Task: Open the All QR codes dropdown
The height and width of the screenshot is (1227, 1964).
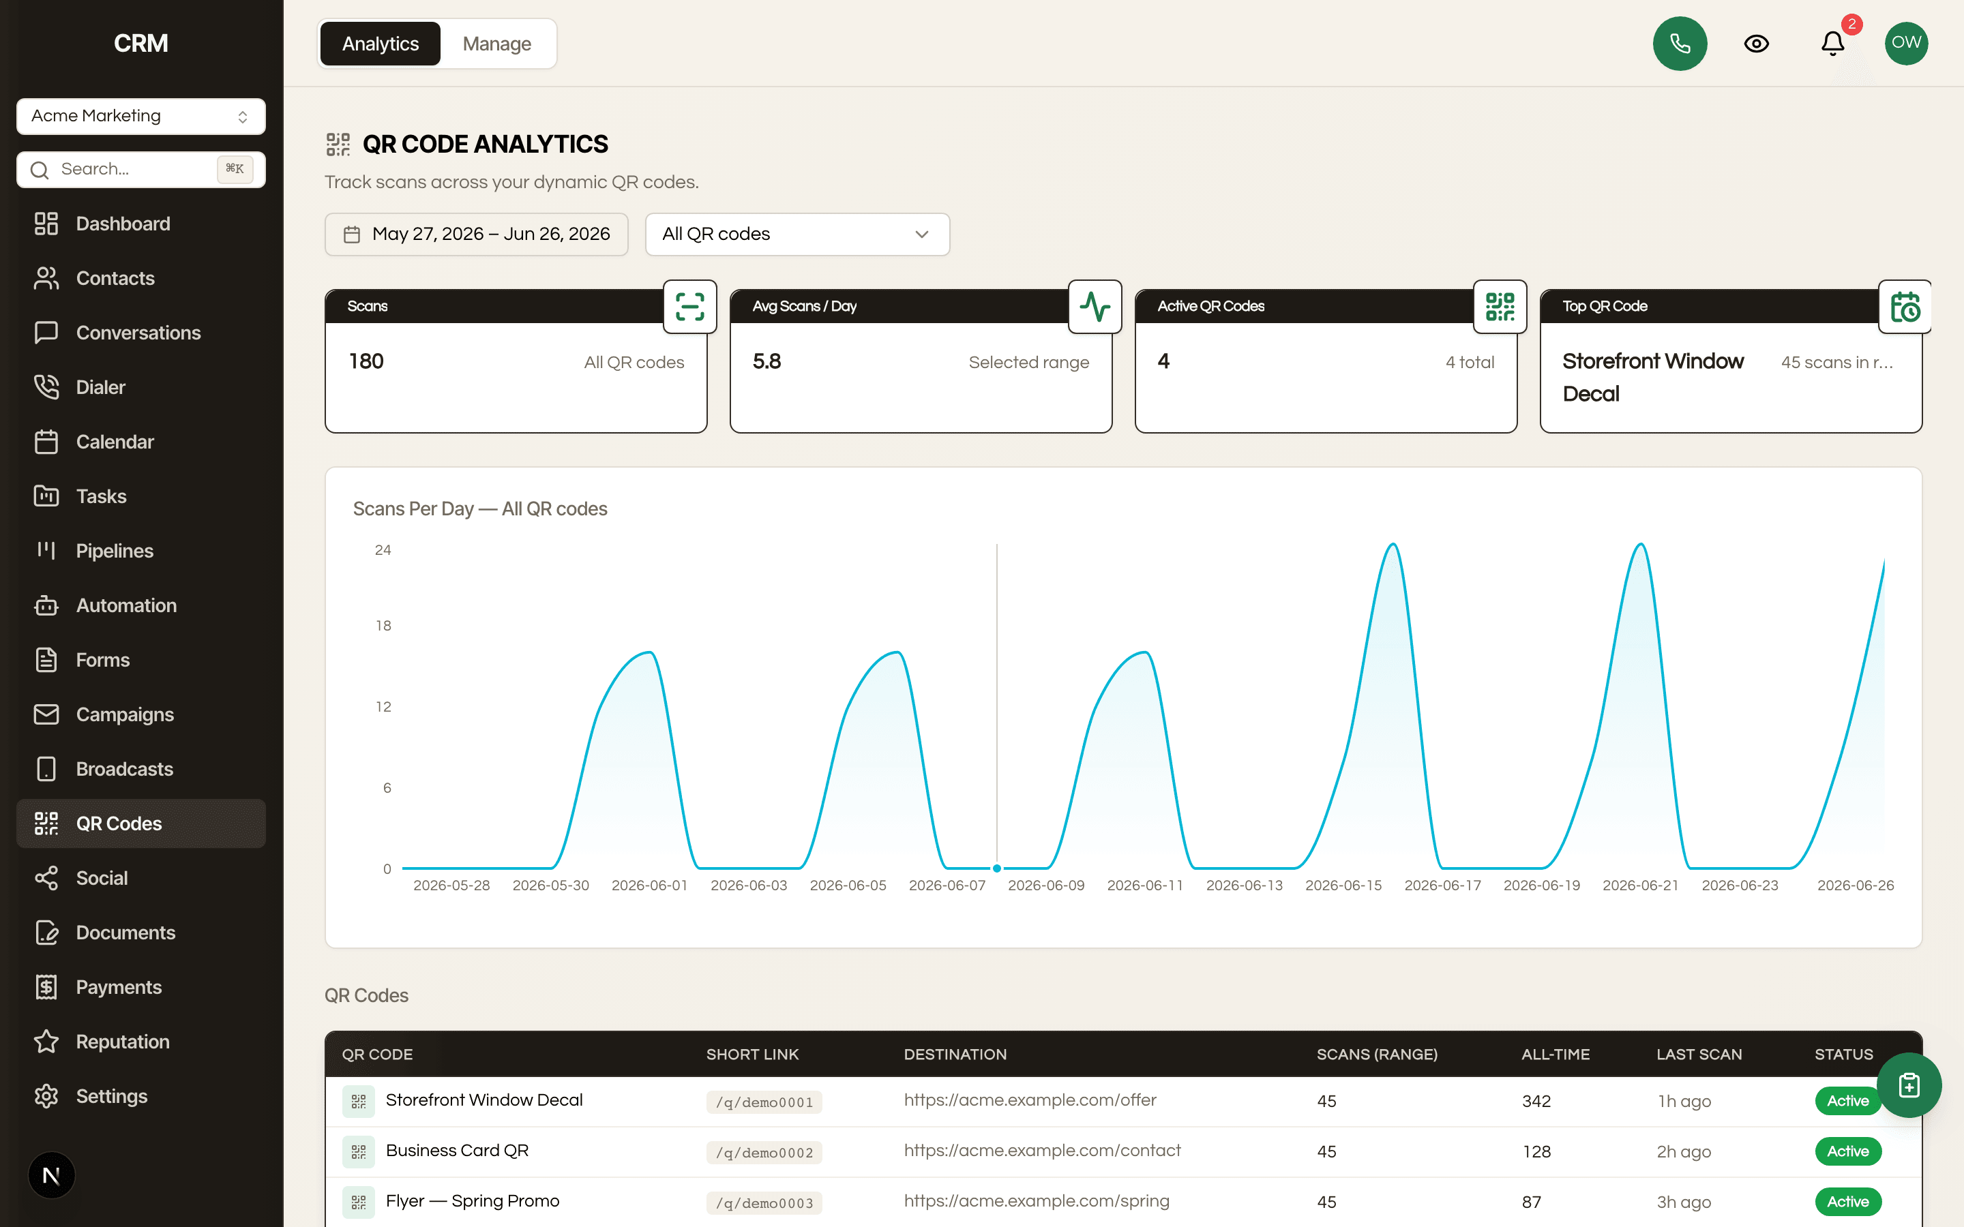Action: pos(797,234)
